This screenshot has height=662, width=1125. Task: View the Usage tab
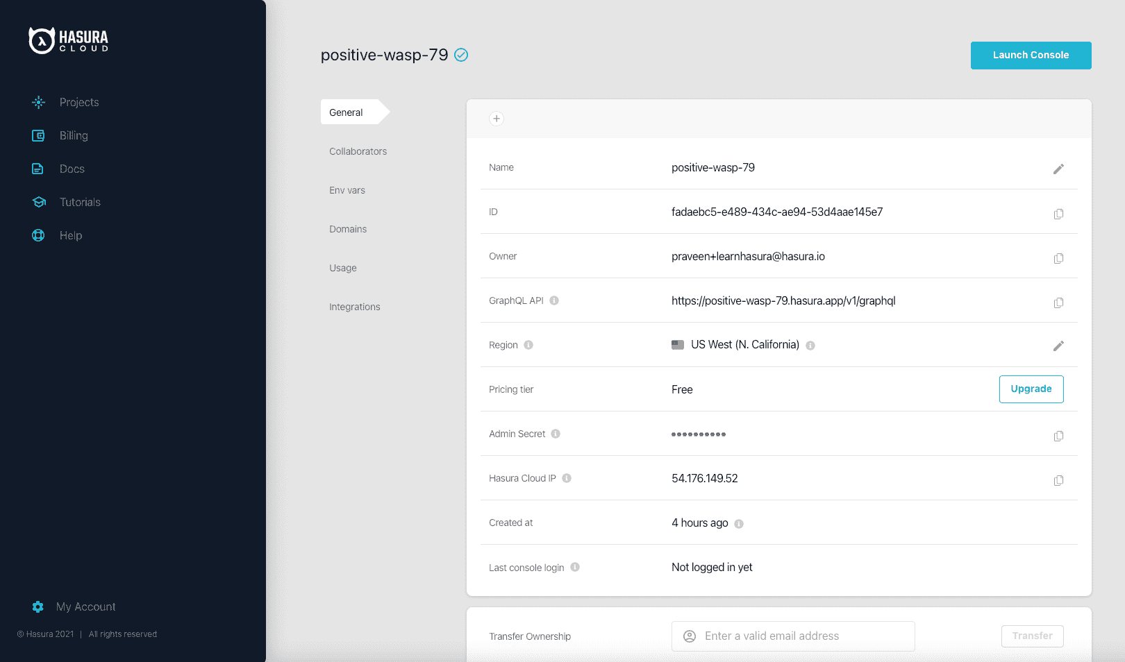pyautogui.click(x=343, y=268)
